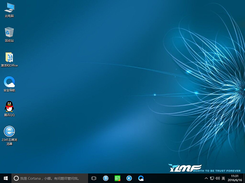The image size is (245, 183).
Task: Expand the hidden system tray icons
Action: point(206,178)
